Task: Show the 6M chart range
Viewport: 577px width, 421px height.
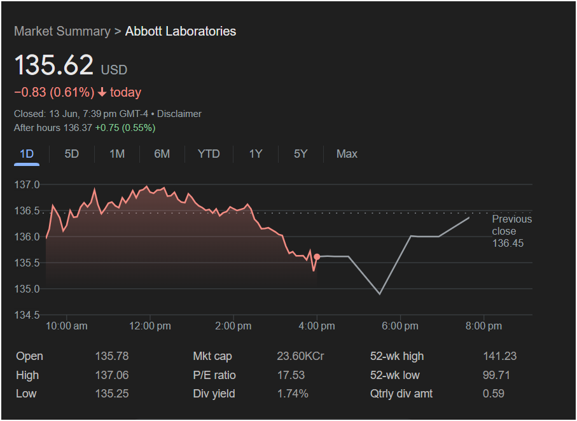Action: 162,154
